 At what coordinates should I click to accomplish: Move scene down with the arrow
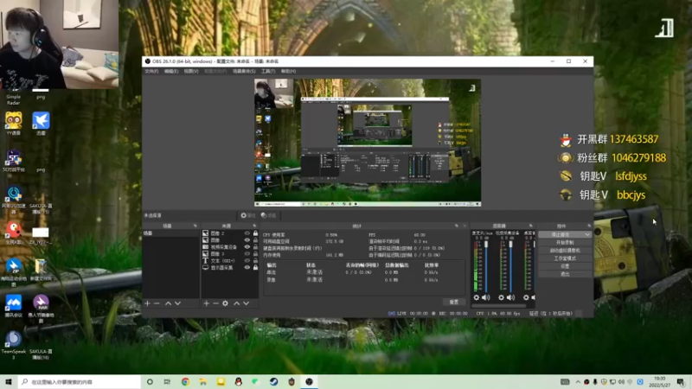(x=177, y=303)
